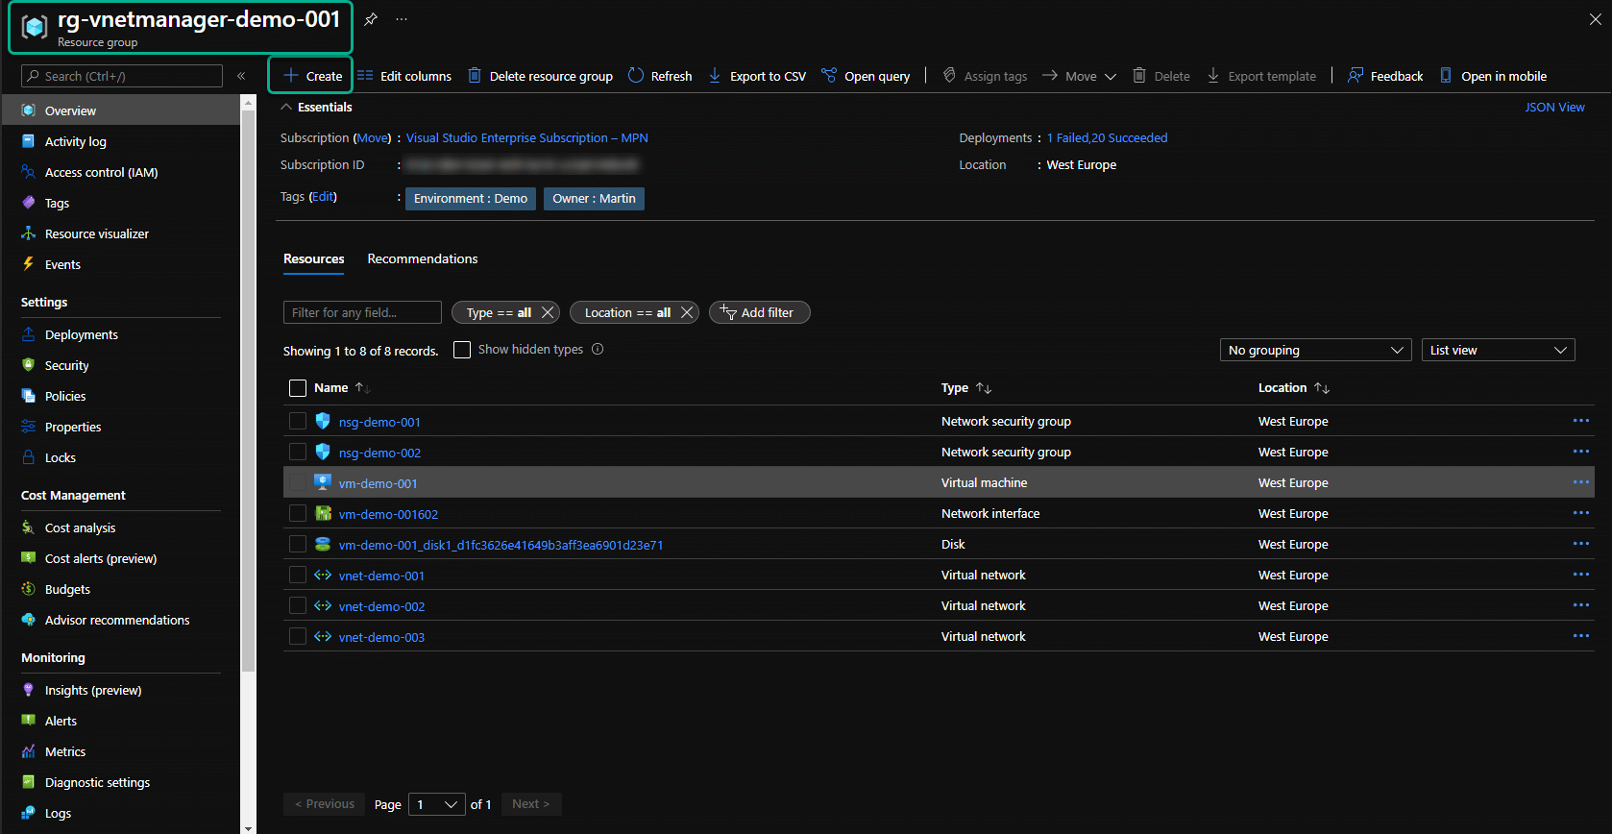
Task: Open the 1 Failed,20 Succeeded deployments link
Action: pyautogui.click(x=1107, y=138)
